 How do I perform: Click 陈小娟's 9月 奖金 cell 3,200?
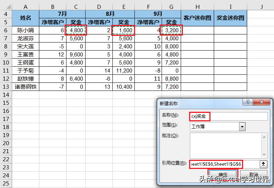pos(171,30)
